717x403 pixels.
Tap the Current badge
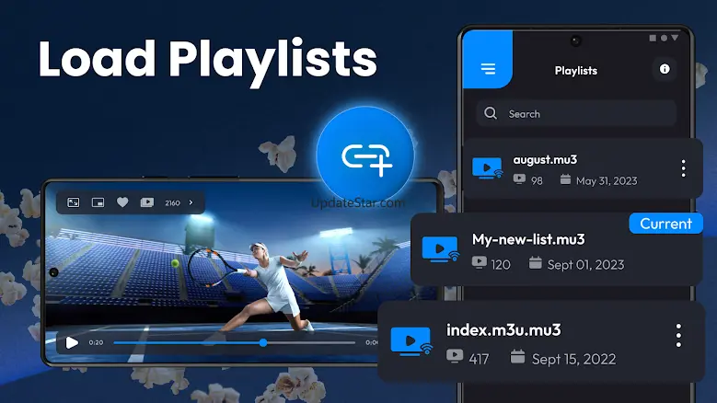pyautogui.click(x=665, y=224)
